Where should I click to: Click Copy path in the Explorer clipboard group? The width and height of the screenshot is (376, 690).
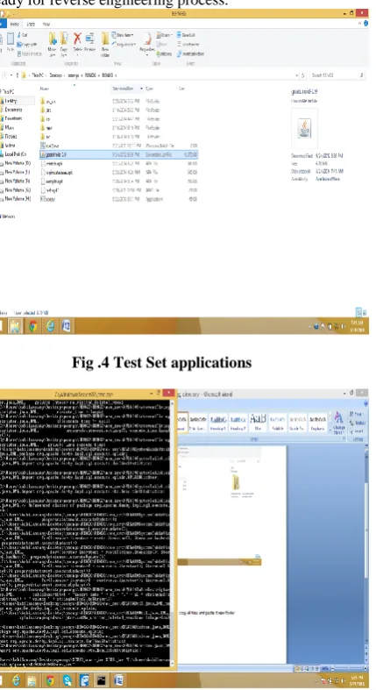(26, 45)
